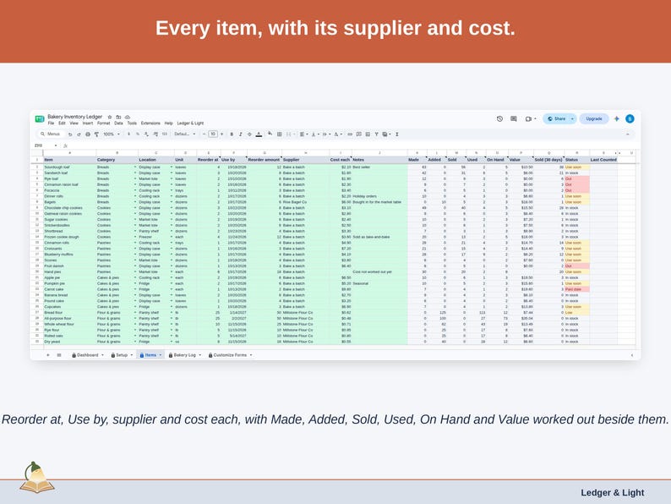Viewport: 671px width, 504px height.
Task: Open text rotation dropdown
Action: pos(339,134)
